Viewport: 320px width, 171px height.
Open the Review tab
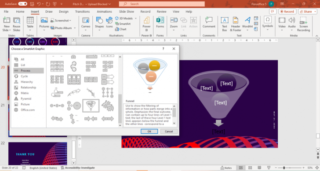[x=161, y=11]
